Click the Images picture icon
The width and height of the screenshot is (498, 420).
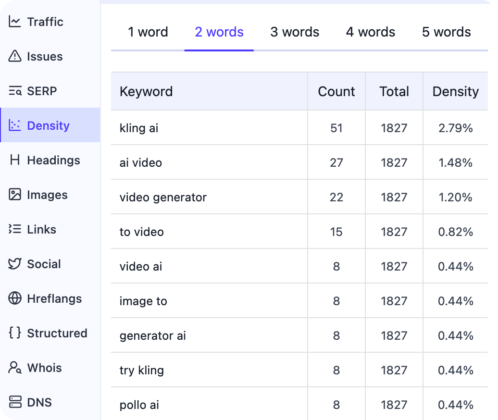[14, 195]
